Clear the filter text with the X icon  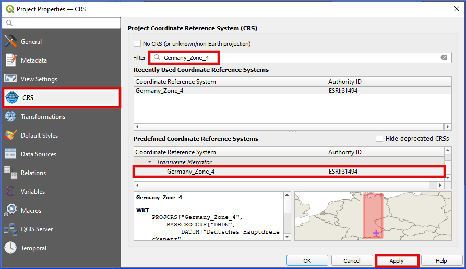pyautogui.click(x=444, y=57)
